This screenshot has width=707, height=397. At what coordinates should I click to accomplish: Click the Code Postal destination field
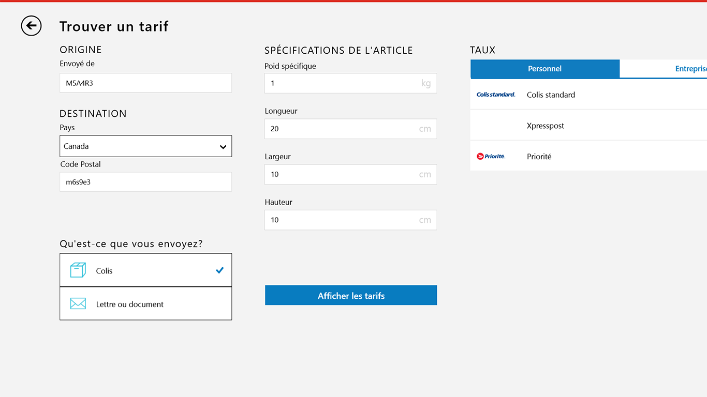click(145, 182)
